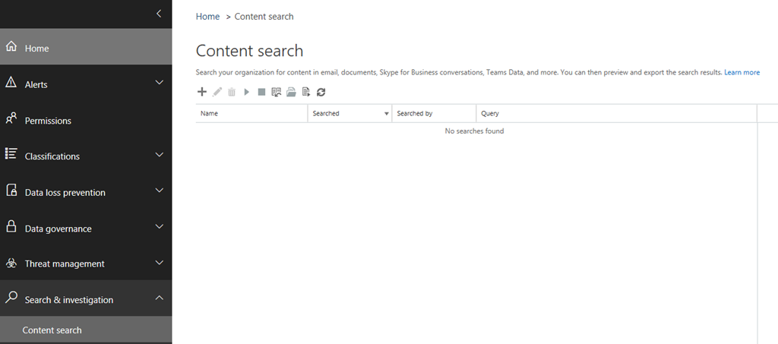Expand the Classifications section
Image resolution: width=778 pixels, height=344 pixels.
(159, 155)
